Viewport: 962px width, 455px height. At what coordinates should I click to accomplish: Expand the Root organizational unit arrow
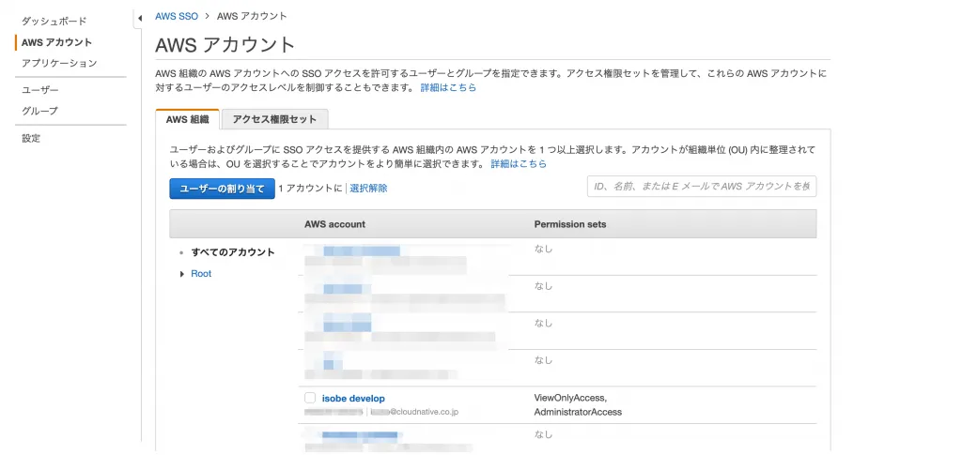tap(181, 274)
